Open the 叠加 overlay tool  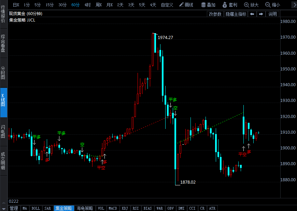point(208,5)
